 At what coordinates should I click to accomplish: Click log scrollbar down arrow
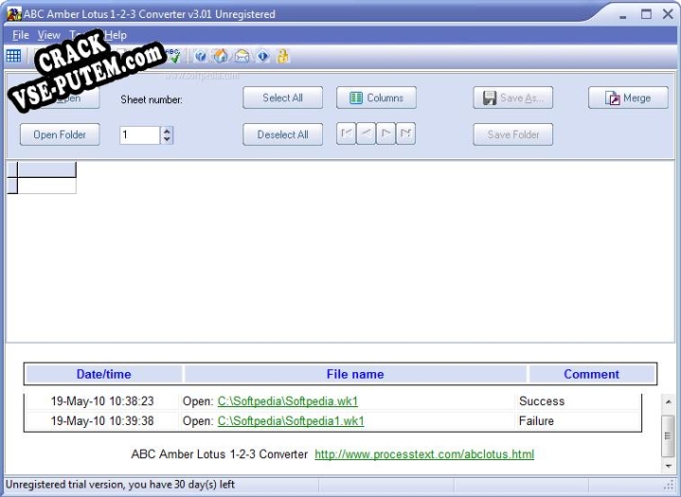pyautogui.click(x=668, y=466)
